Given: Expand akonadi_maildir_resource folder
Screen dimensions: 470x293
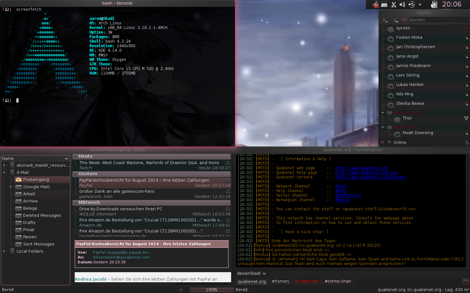Looking at the screenshot, I should point(4,165).
